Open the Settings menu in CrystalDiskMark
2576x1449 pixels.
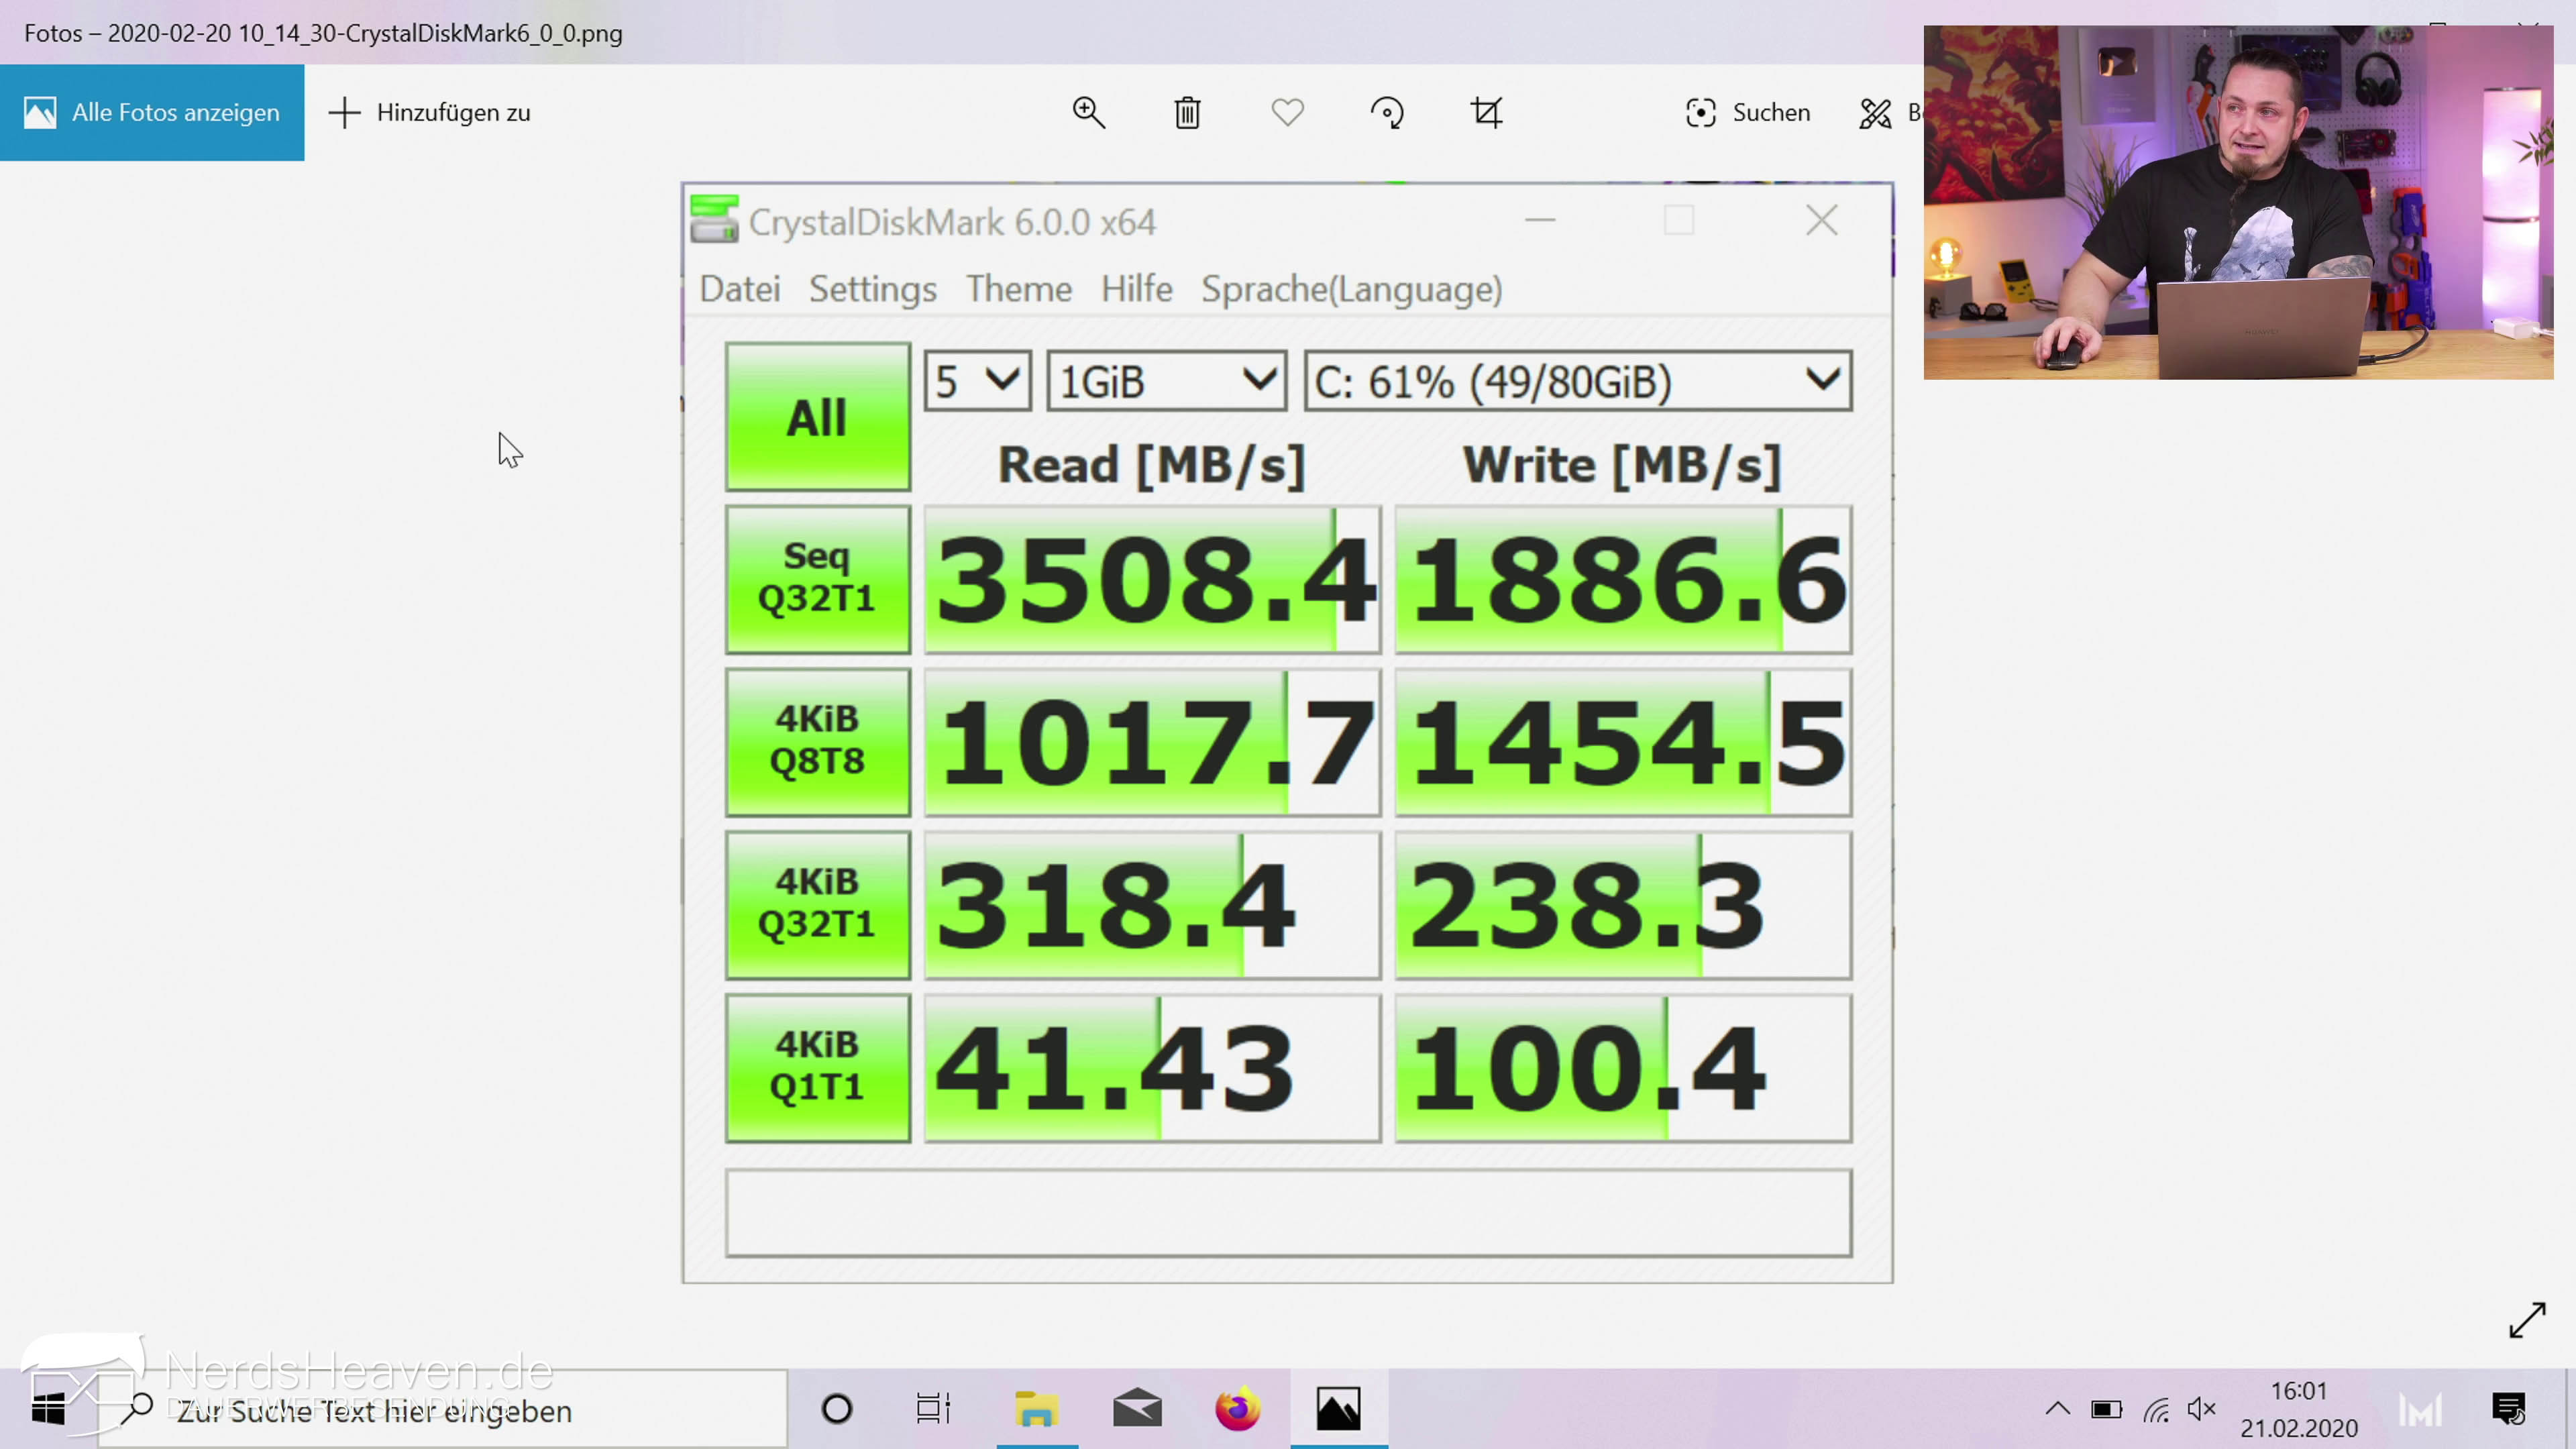click(872, 289)
